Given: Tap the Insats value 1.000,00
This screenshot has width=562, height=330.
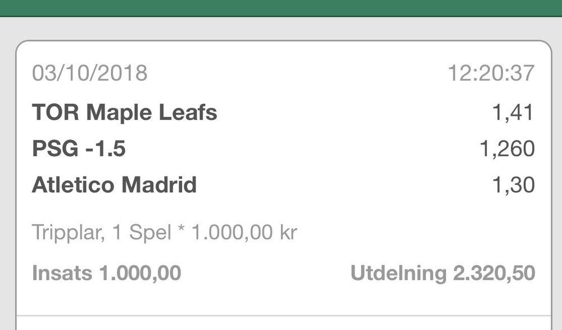Looking at the screenshot, I should pos(140,274).
